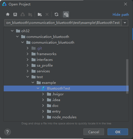Select the entry folder
Viewport: 133px width, 139px height.
(56, 111)
